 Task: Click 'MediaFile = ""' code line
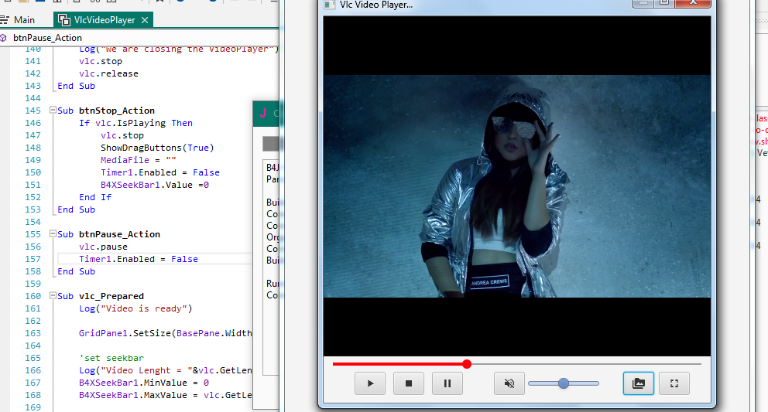click(x=138, y=160)
